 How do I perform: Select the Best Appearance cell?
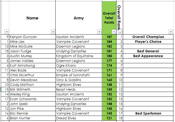(148, 56)
